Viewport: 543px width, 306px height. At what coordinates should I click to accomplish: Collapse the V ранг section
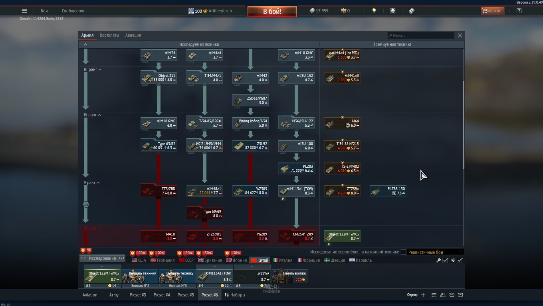pyautogui.click(x=91, y=182)
